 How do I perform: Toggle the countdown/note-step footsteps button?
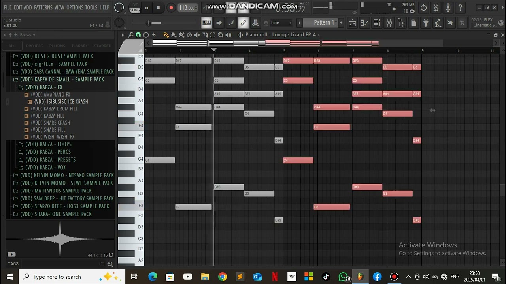231,23
